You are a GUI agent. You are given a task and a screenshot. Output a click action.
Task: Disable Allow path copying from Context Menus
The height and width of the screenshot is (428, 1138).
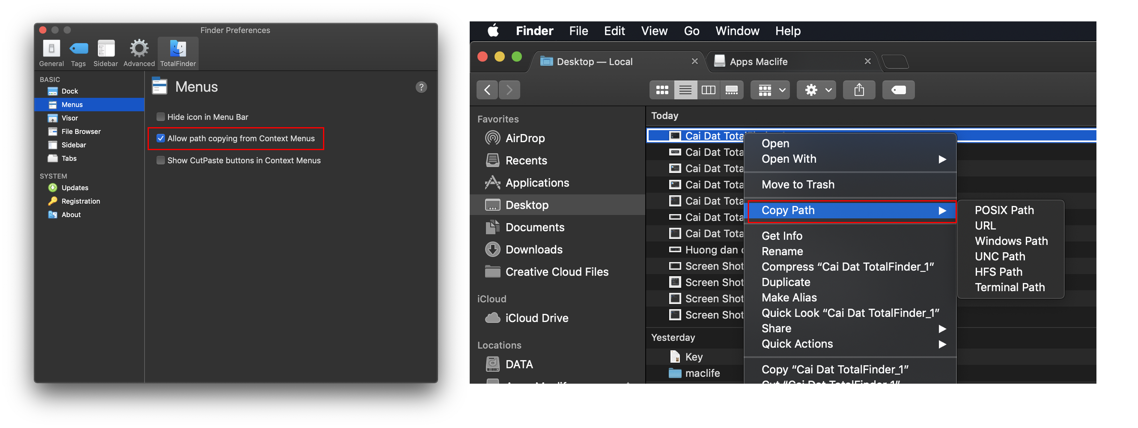click(160, 138)
